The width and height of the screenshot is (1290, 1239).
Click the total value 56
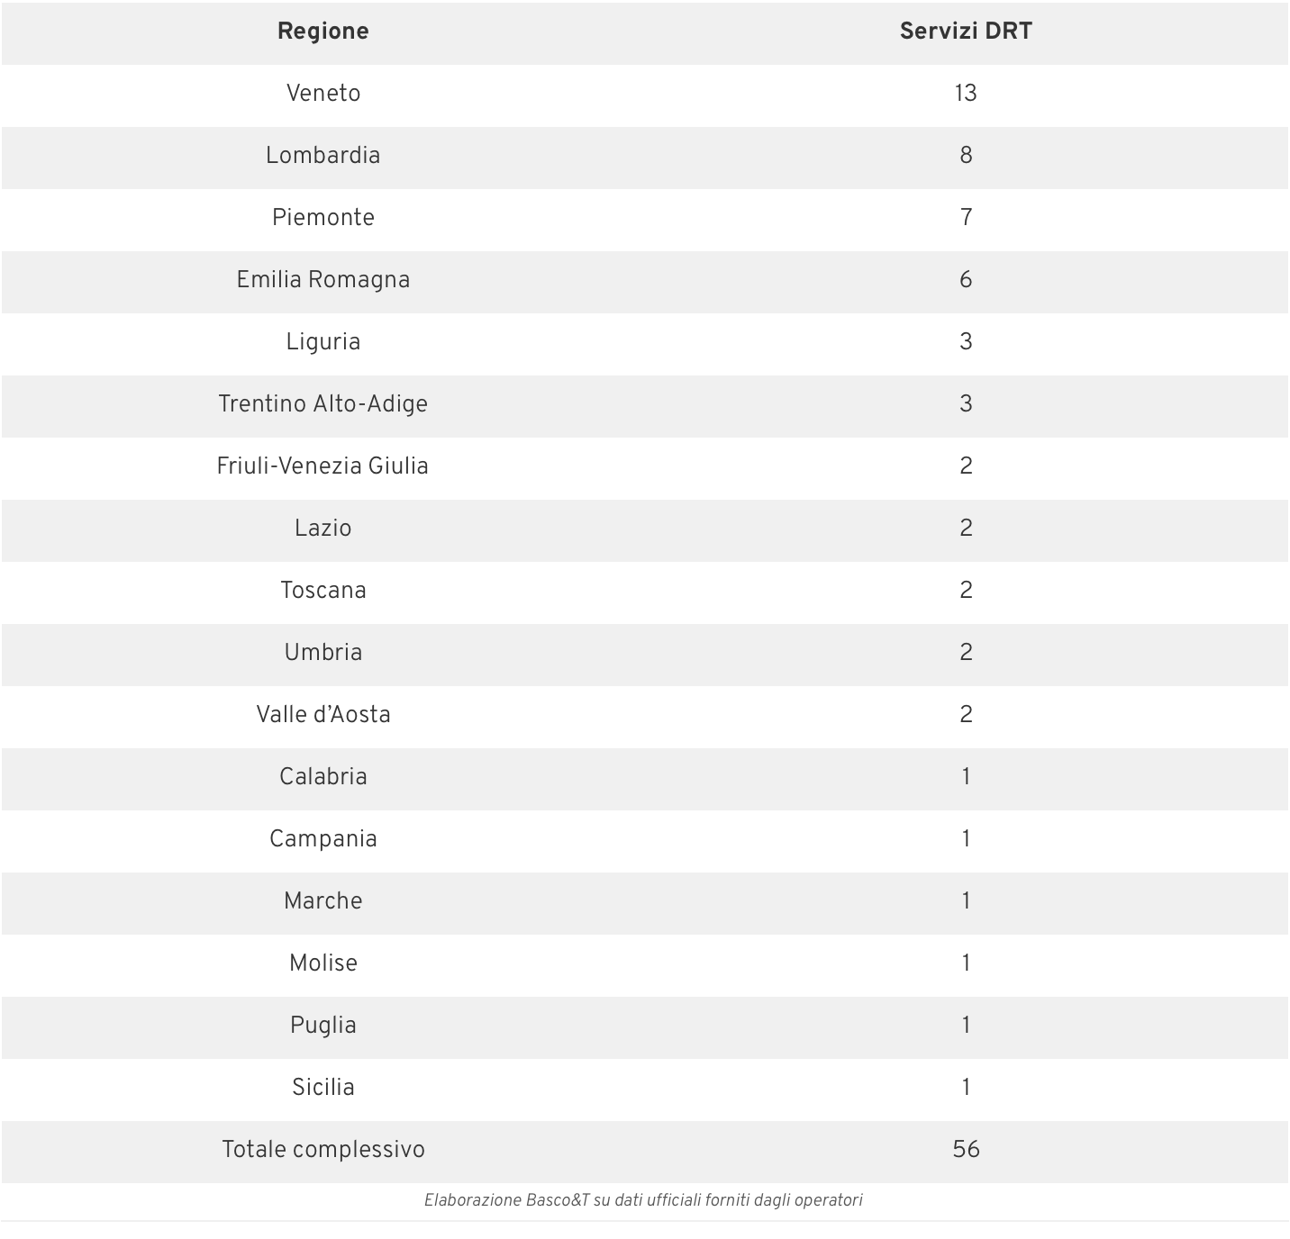(x=965, y=1150)
